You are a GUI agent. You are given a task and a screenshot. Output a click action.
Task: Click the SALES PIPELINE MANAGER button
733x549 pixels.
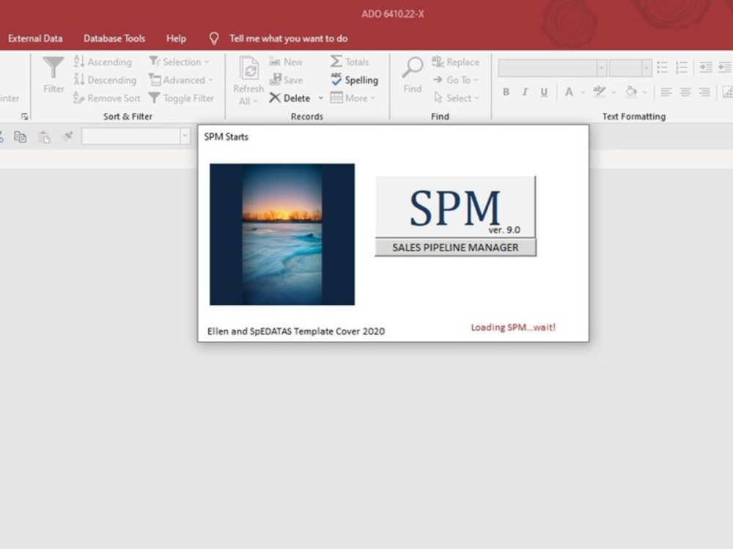tap(455, 247)
